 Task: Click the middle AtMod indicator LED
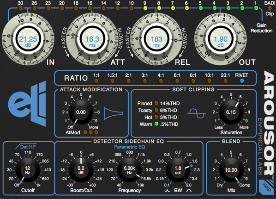tap(90, 132)
